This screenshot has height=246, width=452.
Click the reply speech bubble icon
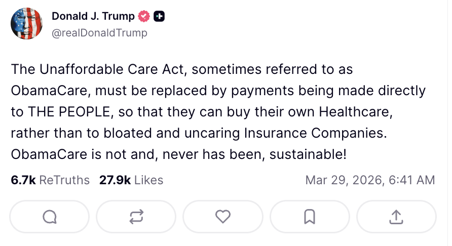tap(50, 217)
